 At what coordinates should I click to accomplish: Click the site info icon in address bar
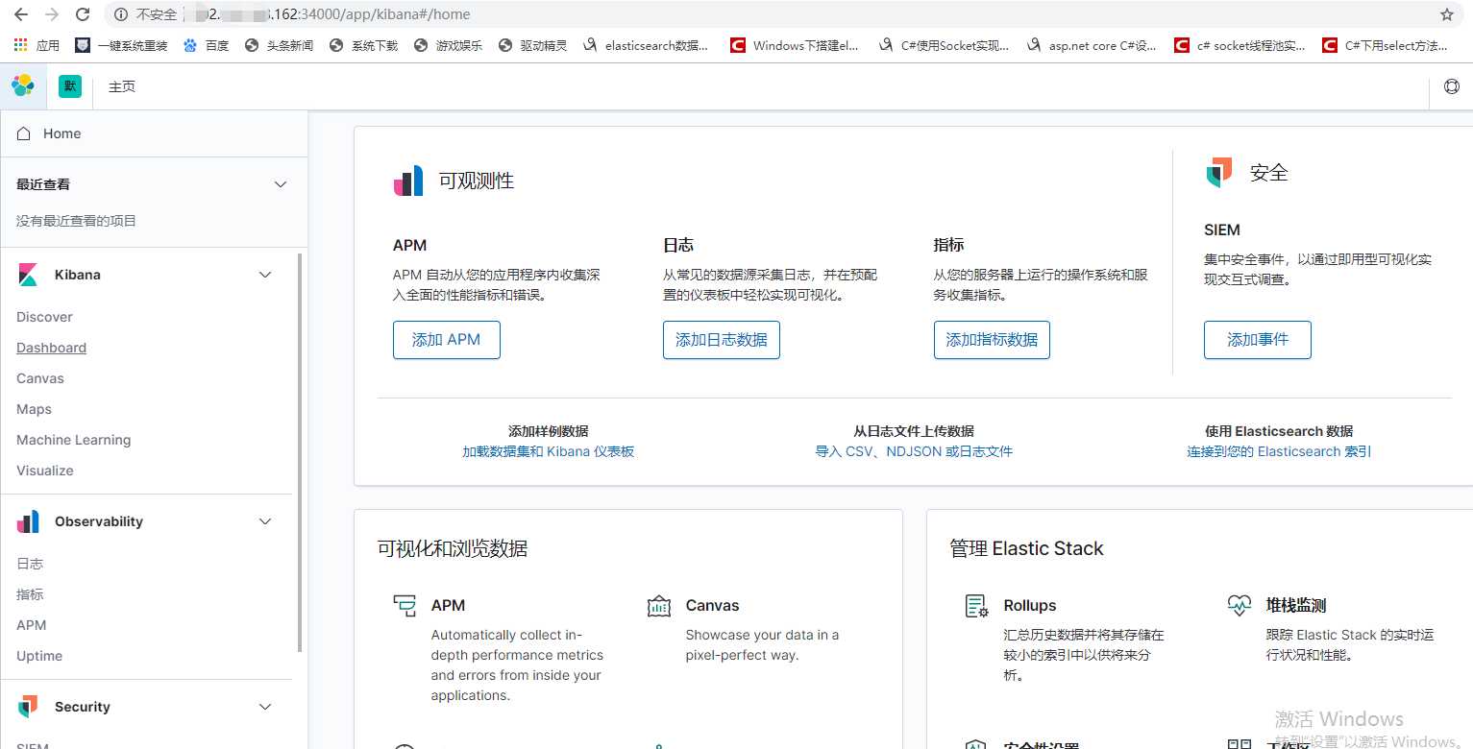click(120, 14)
